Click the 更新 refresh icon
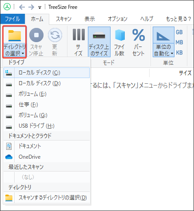The height and width of the screenshot is (211, 194). [x=55, y=35]
